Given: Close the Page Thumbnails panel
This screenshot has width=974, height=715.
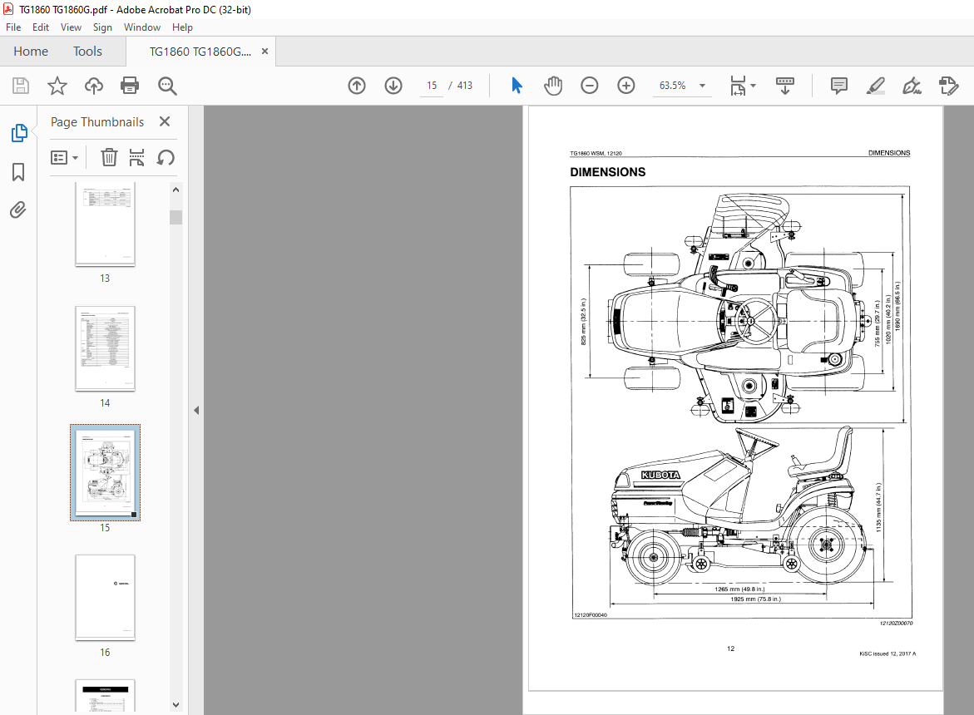Looking at the screenshot, I should (165, 121).
